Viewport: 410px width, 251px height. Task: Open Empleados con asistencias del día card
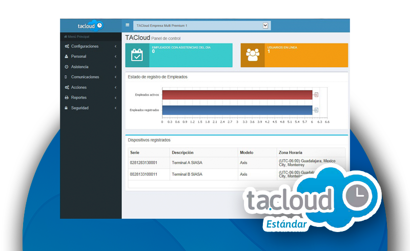click(179, 55)
